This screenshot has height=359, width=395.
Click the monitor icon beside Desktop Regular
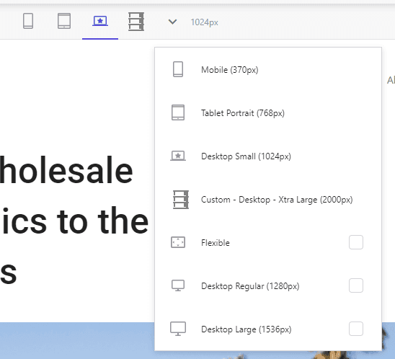coord(178,285)
